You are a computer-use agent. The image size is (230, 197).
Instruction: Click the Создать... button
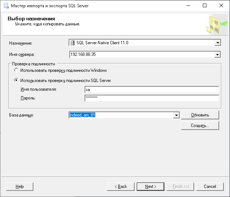(200, 126)
